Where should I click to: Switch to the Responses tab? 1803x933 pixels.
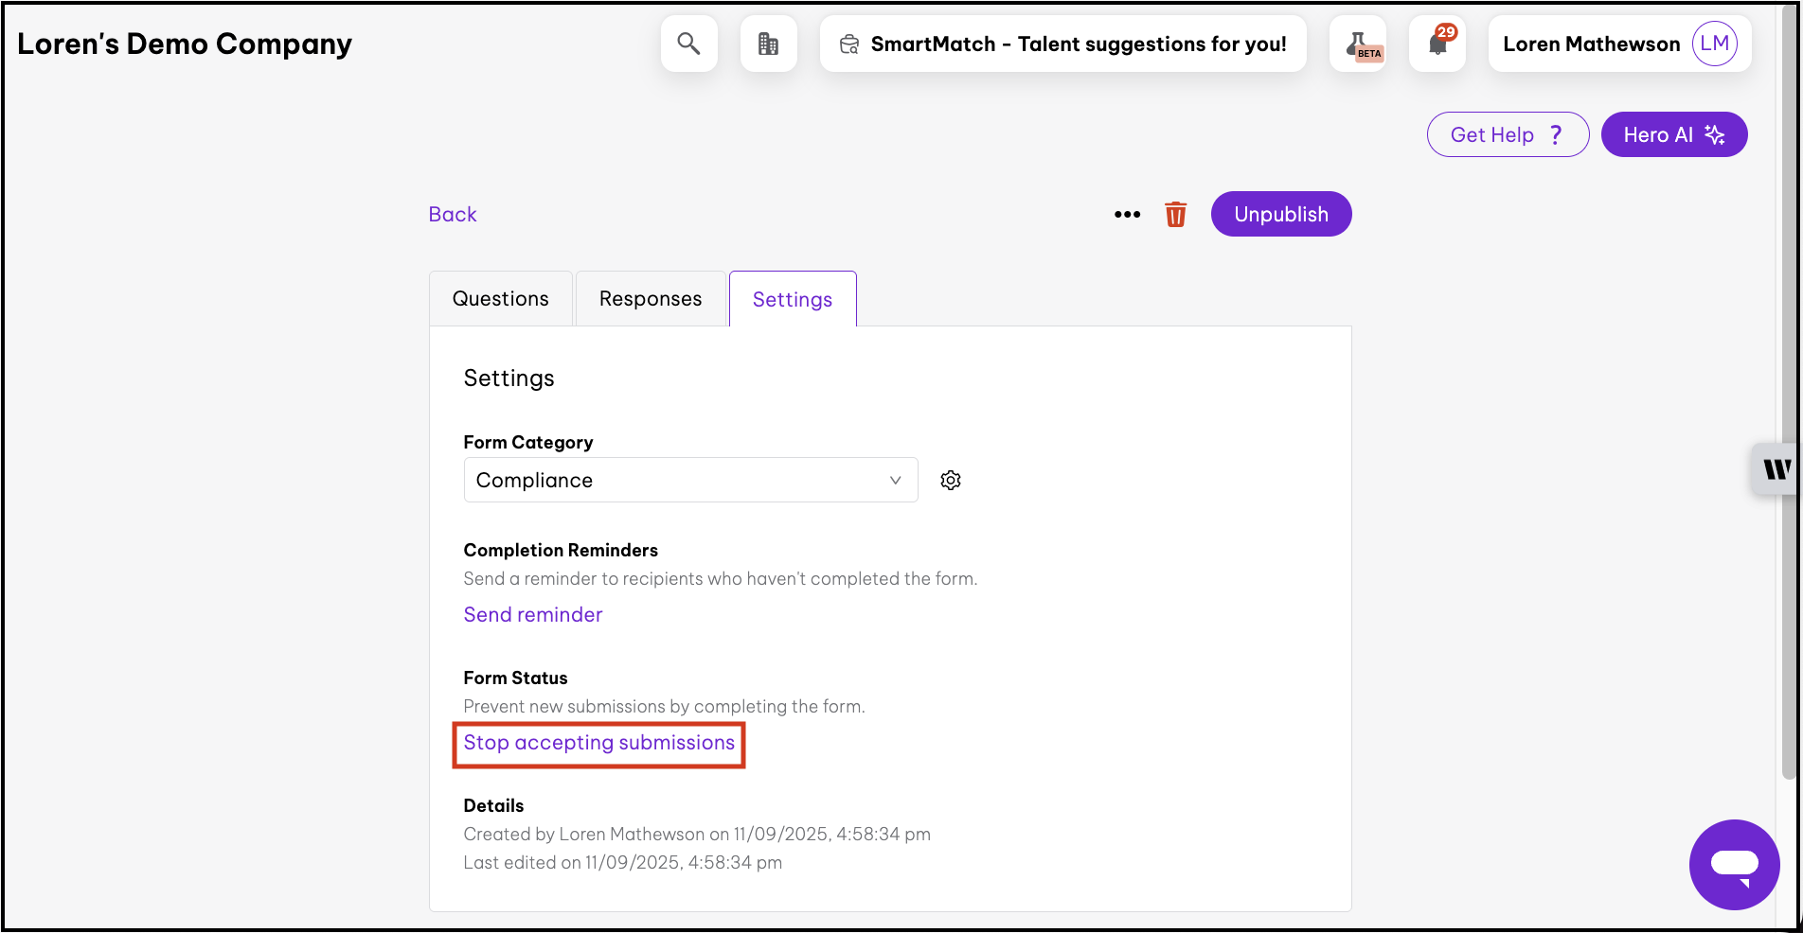pyautogui.click(x=651, y=299)
